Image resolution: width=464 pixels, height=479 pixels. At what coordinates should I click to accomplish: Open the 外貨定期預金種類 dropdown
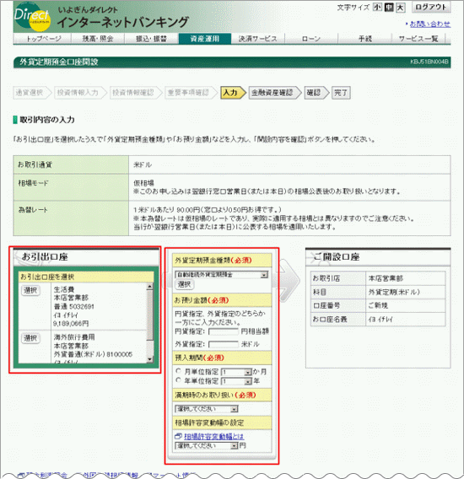click(222, 275)
